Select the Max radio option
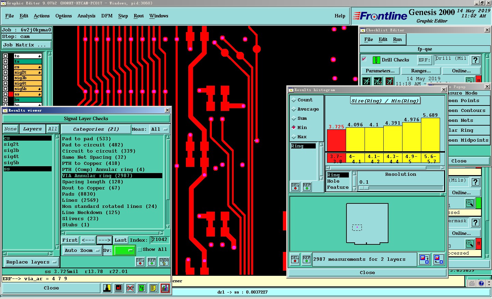This screenshot has width=492, height=299. pos(294,137)
